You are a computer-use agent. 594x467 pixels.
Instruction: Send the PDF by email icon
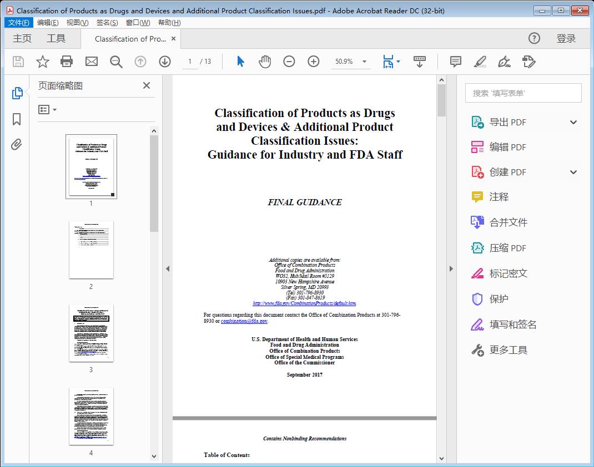91,62
